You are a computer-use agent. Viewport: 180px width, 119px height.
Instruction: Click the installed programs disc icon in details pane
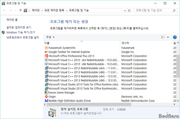[52, 112]
